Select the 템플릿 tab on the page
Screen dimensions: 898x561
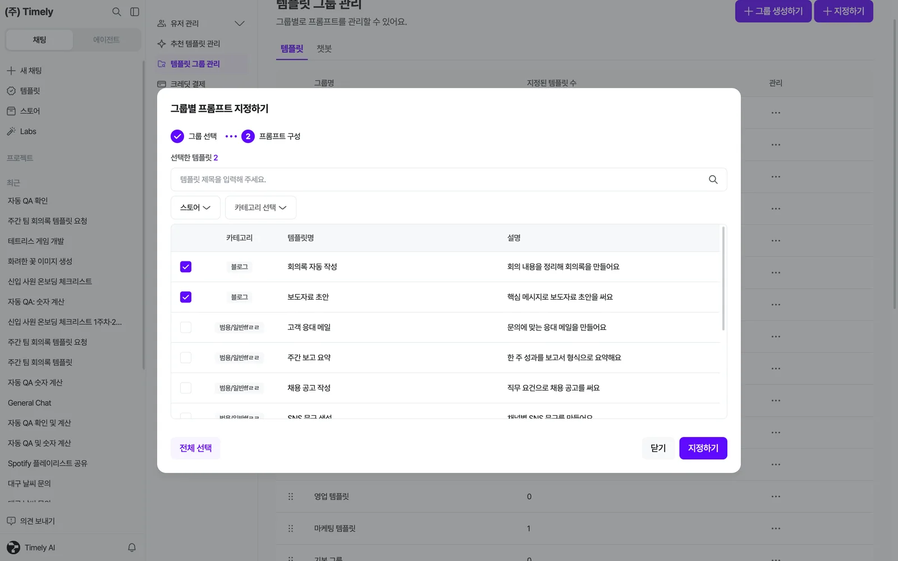pyautogui.click(x=292, y=49)
